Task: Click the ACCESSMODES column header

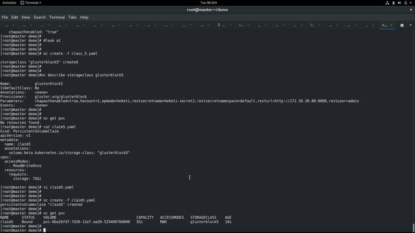Action: point(172,217)
